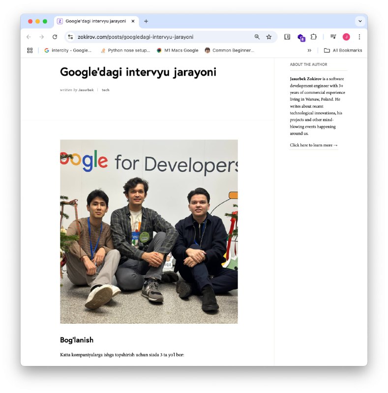Open the Extensions puzzle icon
Viewport: 388px width, 393px height.
pos(313,37)
